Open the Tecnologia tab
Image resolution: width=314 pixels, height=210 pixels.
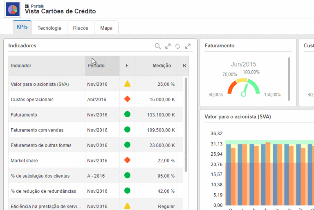49,28
